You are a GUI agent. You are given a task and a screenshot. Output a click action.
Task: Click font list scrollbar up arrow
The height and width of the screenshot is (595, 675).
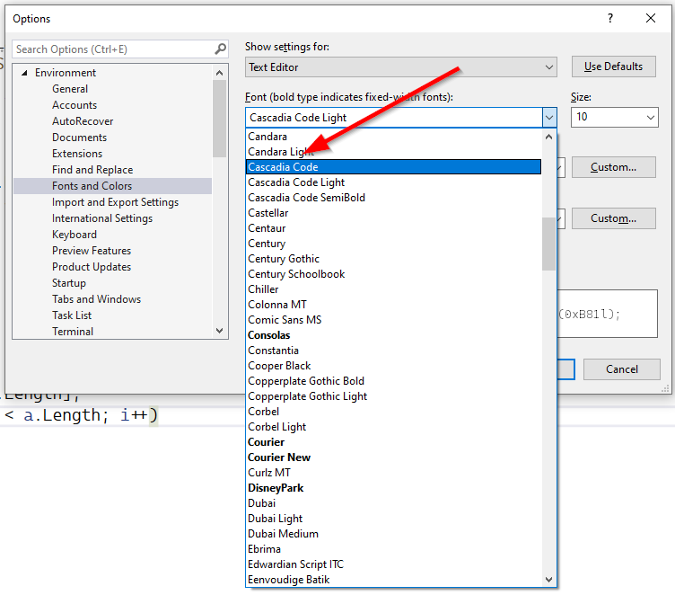[x=548, y=138]
